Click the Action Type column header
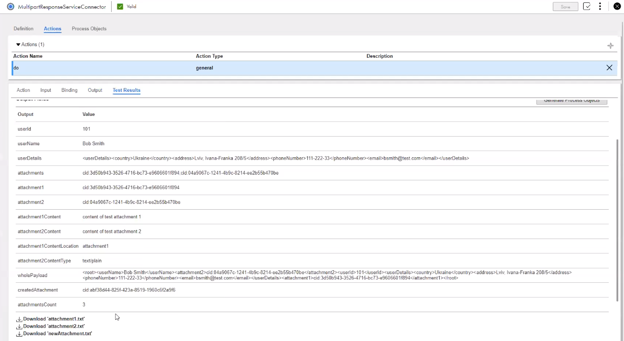Image resolution: width=624 pixels, height=341 pixels. pyautogui.click(x=209, y=56)
